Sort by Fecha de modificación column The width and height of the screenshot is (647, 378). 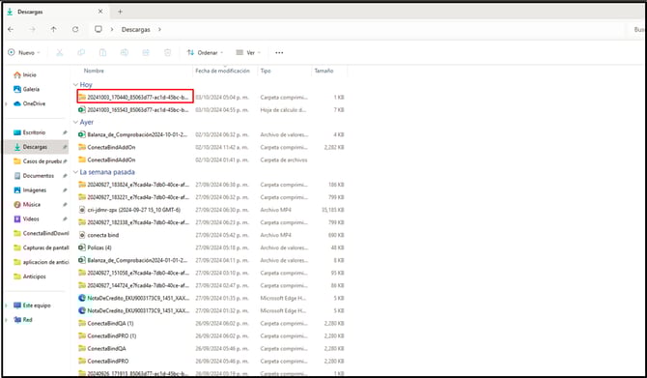[223, 71]
